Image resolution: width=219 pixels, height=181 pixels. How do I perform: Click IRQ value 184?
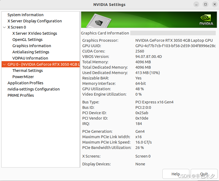(139, 124)
